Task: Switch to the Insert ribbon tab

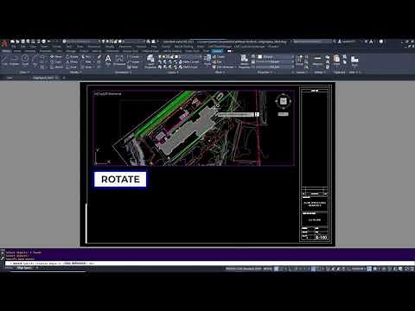Action: (17, 51)
